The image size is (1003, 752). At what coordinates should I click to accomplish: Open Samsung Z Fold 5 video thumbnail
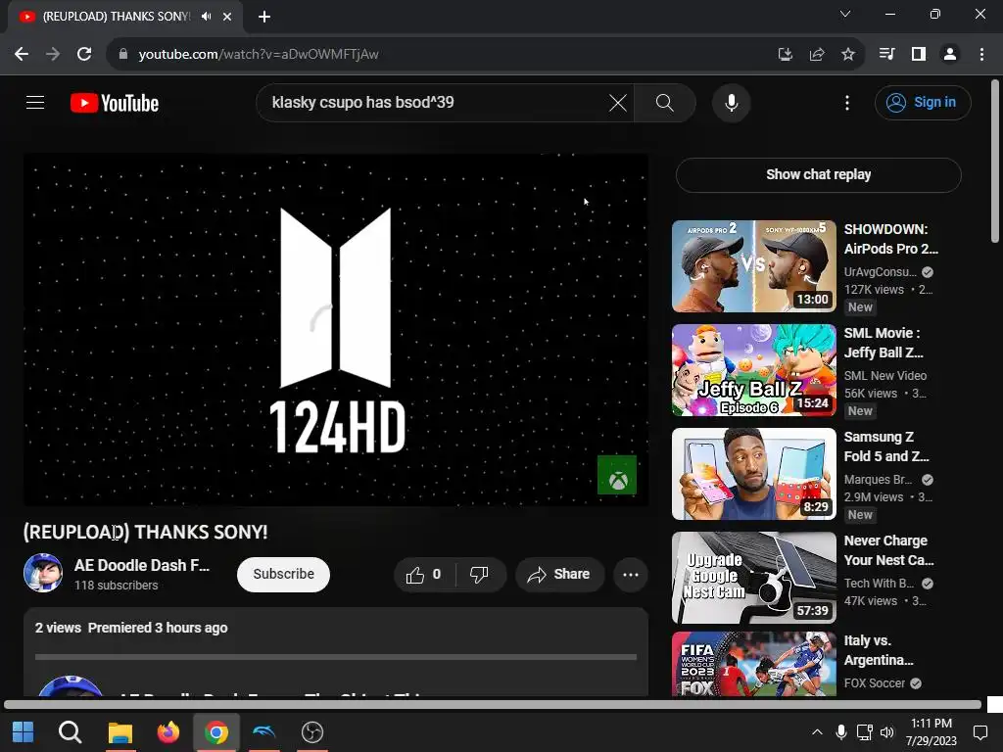click(754, 474)
